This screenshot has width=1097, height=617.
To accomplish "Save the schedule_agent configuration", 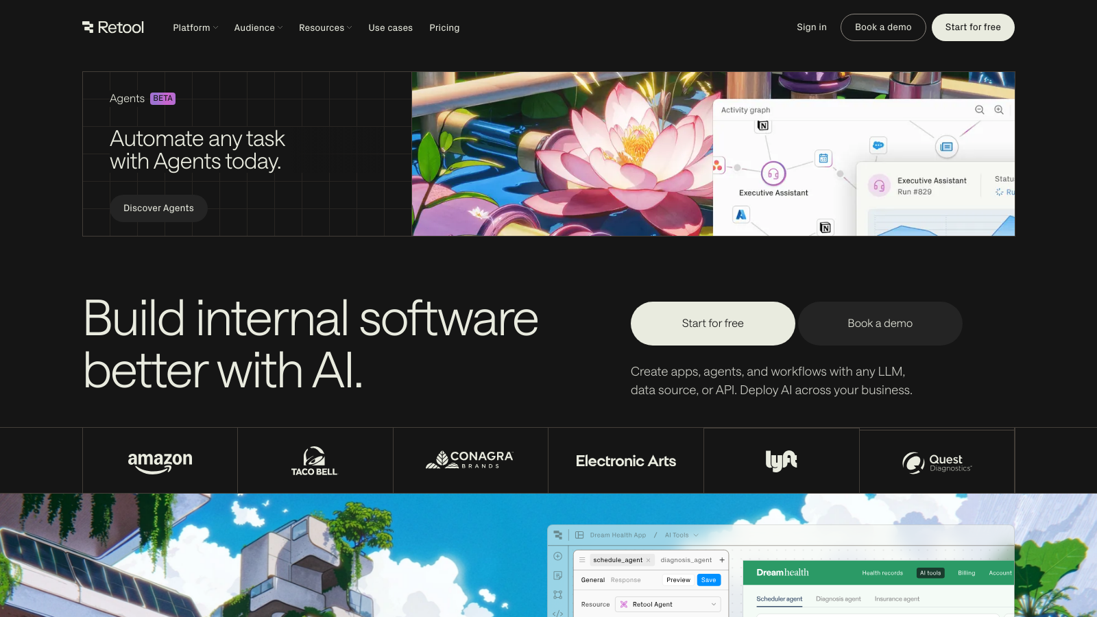I will coord(709,580).
